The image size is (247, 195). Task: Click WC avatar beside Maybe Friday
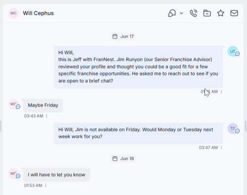pos(13,104)
